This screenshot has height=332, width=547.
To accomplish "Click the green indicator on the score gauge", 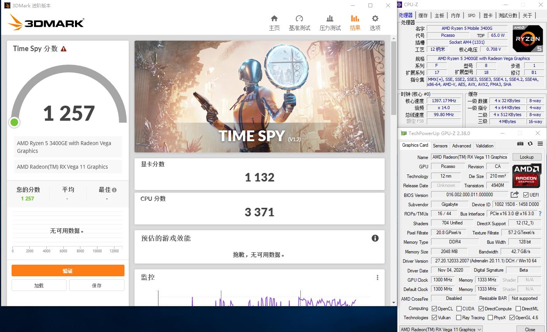I will [x=14, y=122].
